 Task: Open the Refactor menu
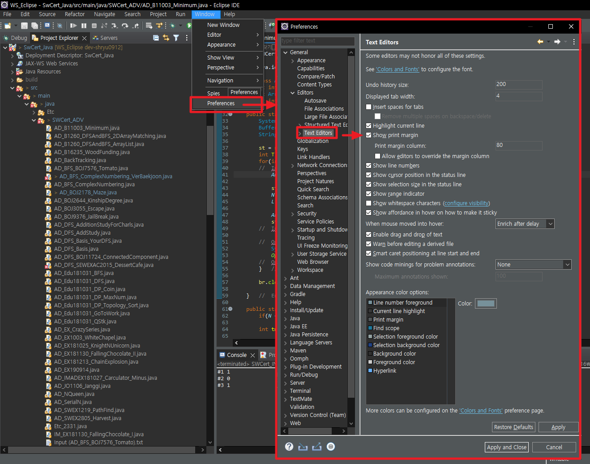[x=75, y=14]
